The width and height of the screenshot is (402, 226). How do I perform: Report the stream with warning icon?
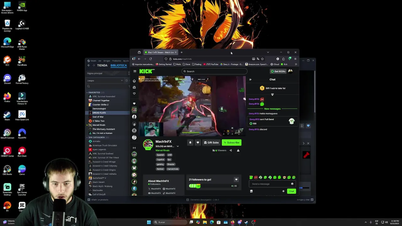tap(238, 150)
